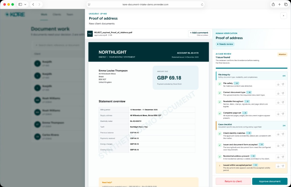Screen dimensions: 291x187
Task: Open the Work tab
Action: pos(44,14)
